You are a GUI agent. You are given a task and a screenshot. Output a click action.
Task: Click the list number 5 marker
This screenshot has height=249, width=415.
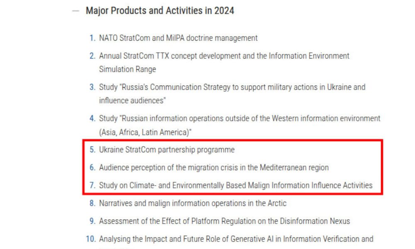pos(92,150)
